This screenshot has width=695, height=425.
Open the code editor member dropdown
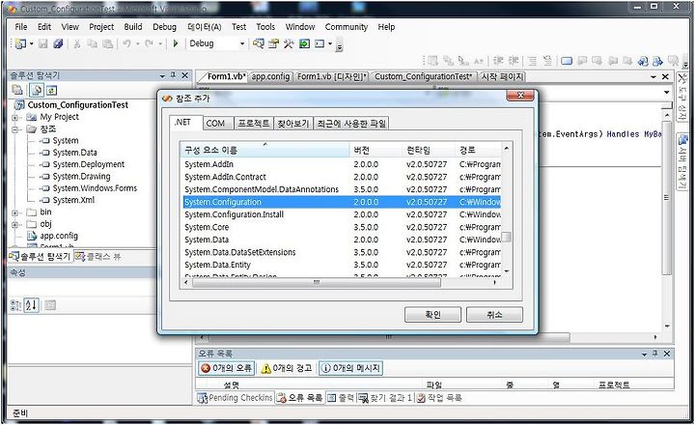[667, 93]
